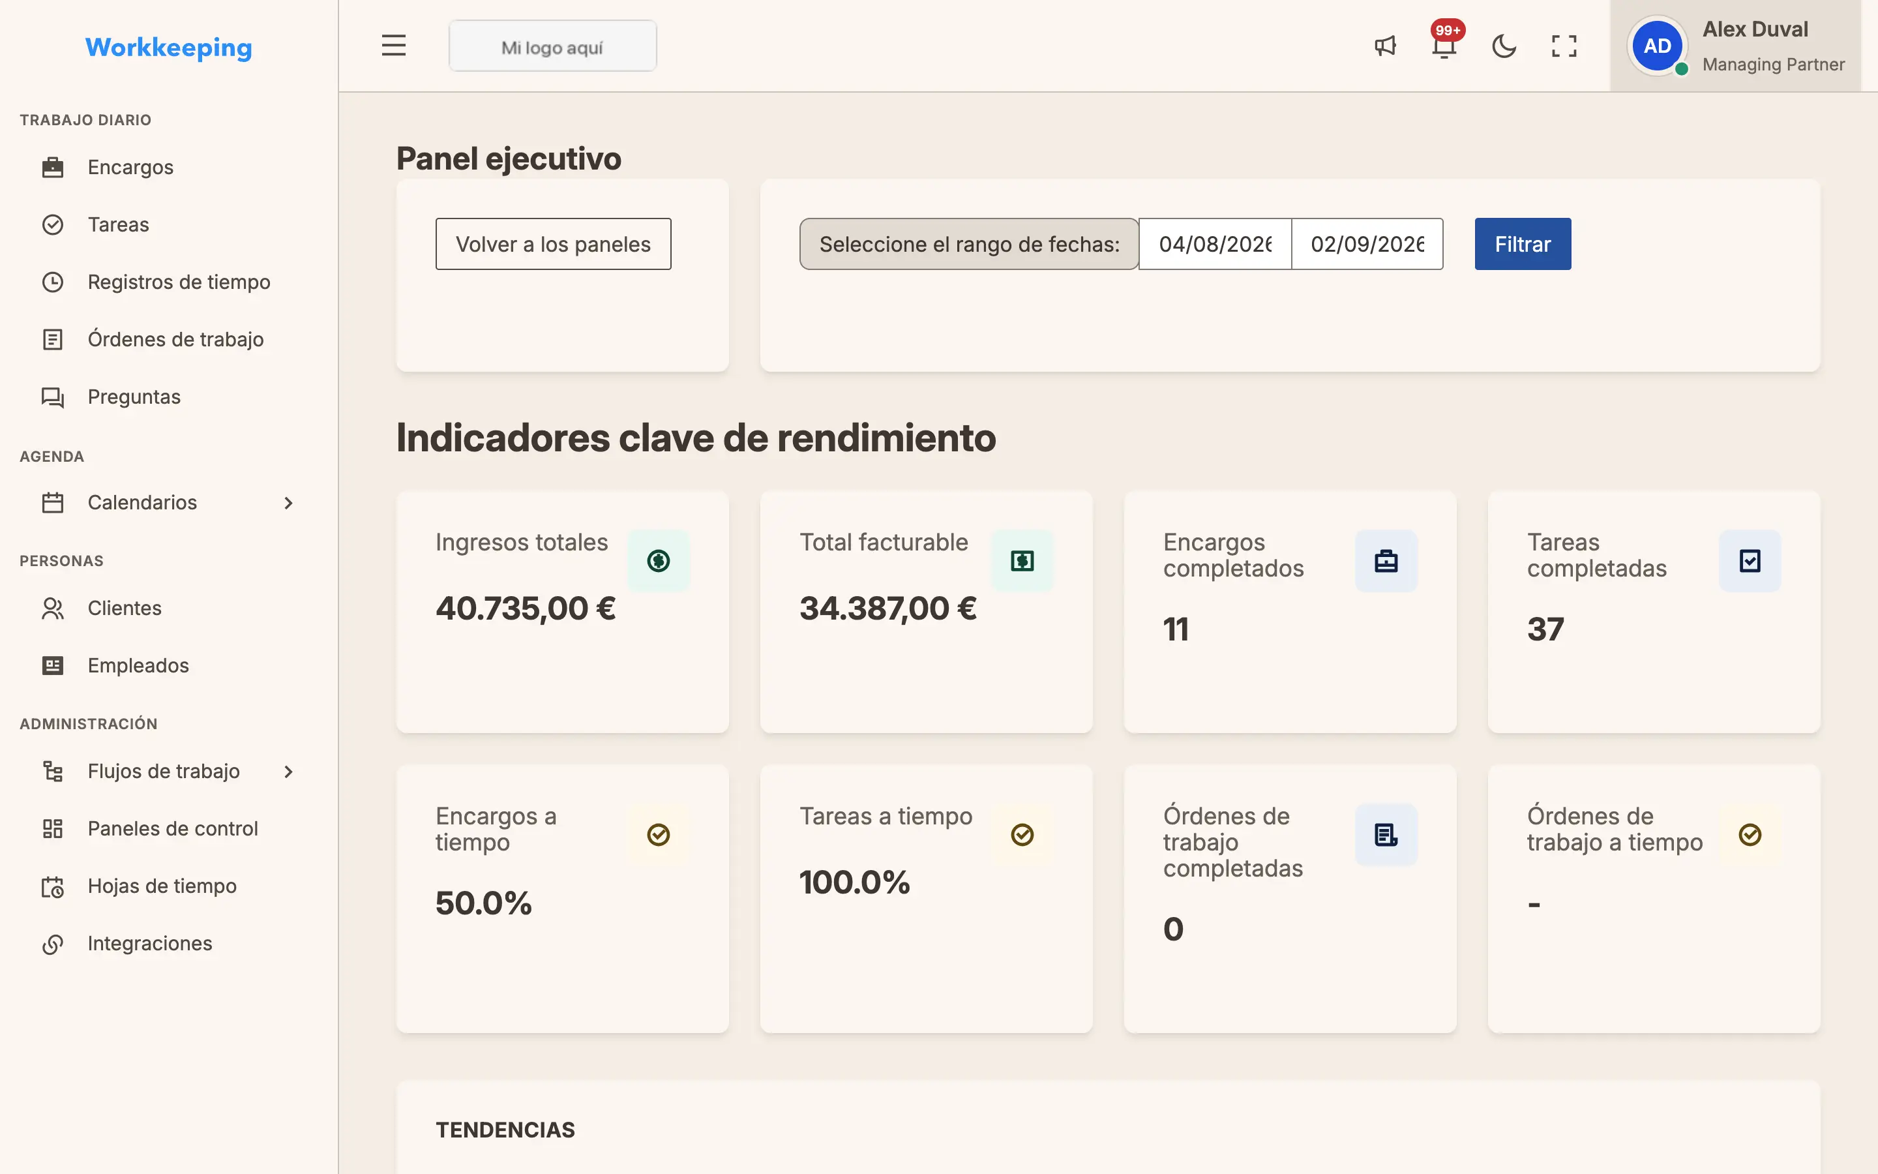Open notifications bell with 99+ badge
Viewport: 1878px width, 1174px height.
coord(1444,46)
